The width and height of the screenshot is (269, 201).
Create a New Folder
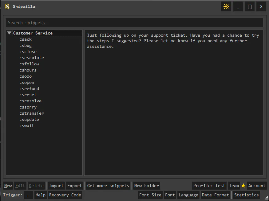pos(147,186)
